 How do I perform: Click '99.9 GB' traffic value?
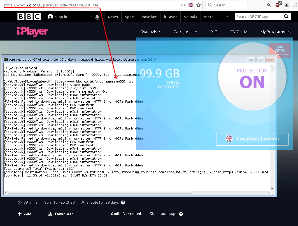[160, 74]
